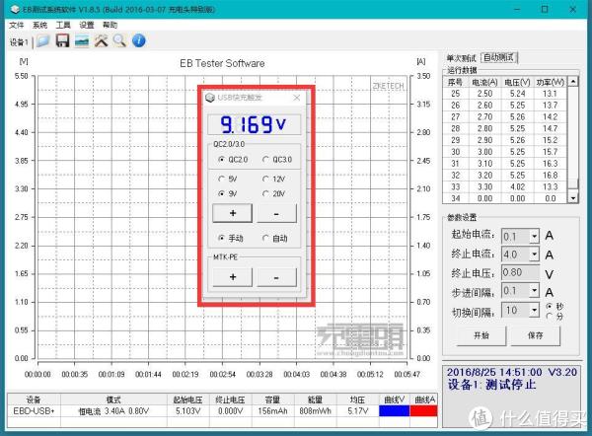
Task: Click the MTK-PE plus button
Action: pyautogui.click(x=233, y=277)
